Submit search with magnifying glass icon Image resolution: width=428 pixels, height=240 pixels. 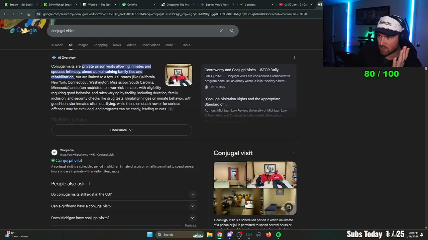pyautogui.click(x=232, y=31)
